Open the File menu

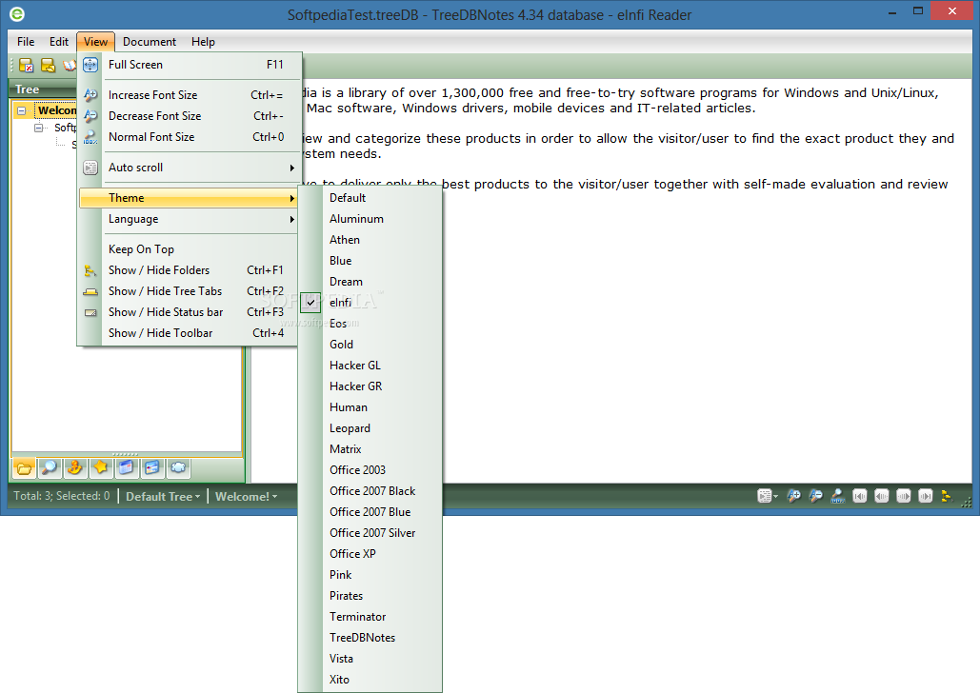26,42
